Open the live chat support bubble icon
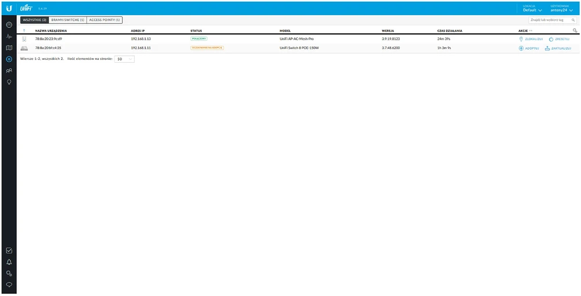Screen dimensions: 581x296 click(x=9, y=284)
